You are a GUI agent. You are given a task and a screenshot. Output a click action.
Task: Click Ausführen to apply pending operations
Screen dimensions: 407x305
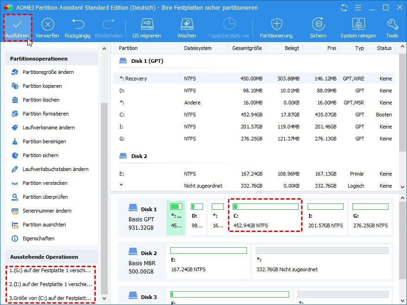[x=18, y=28]
